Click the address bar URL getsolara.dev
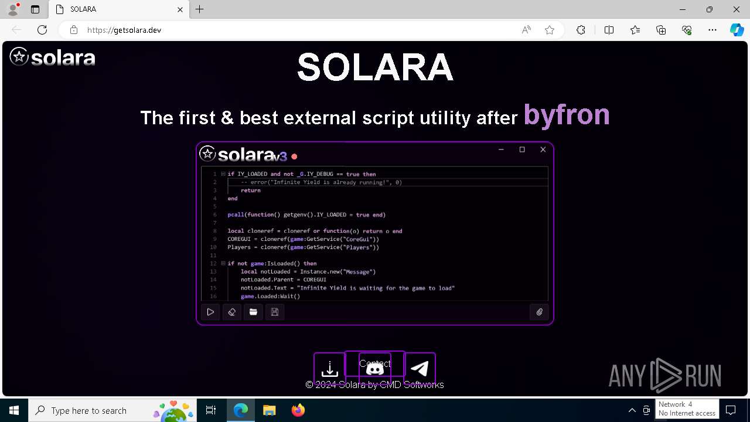The image size is (750, 422). point(124,30)
